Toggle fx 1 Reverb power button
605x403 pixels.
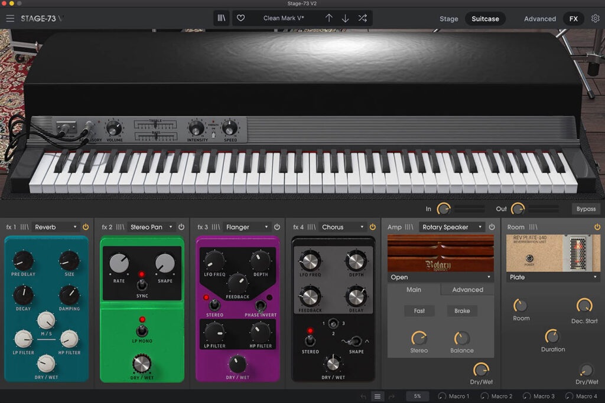tap(86, 227)
